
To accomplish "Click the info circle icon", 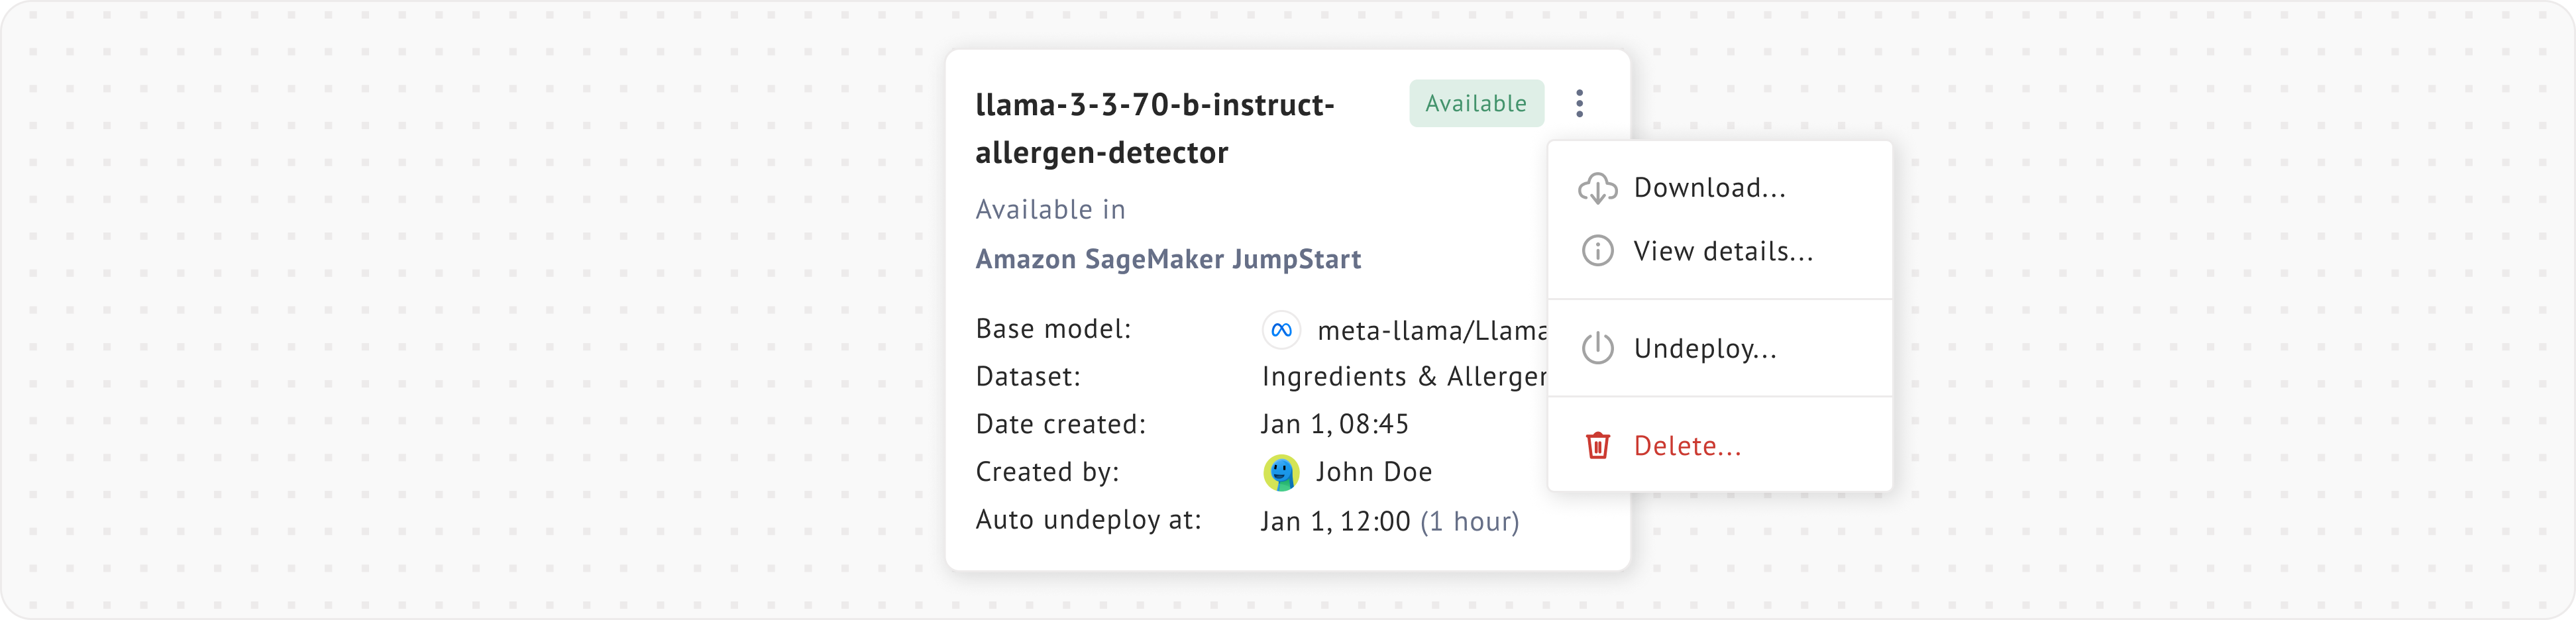I will coord(1597,251).
